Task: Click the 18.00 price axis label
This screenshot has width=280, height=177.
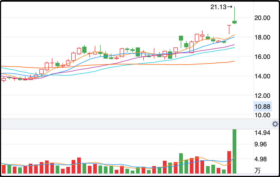Action: point(263,37)
